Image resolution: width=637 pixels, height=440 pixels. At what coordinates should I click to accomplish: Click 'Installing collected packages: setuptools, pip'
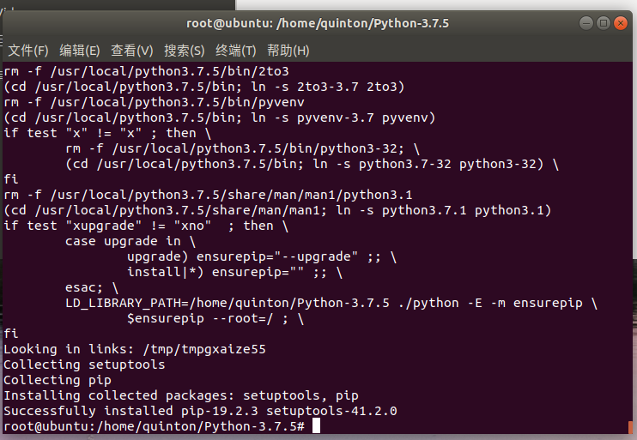tap(181, 395)
